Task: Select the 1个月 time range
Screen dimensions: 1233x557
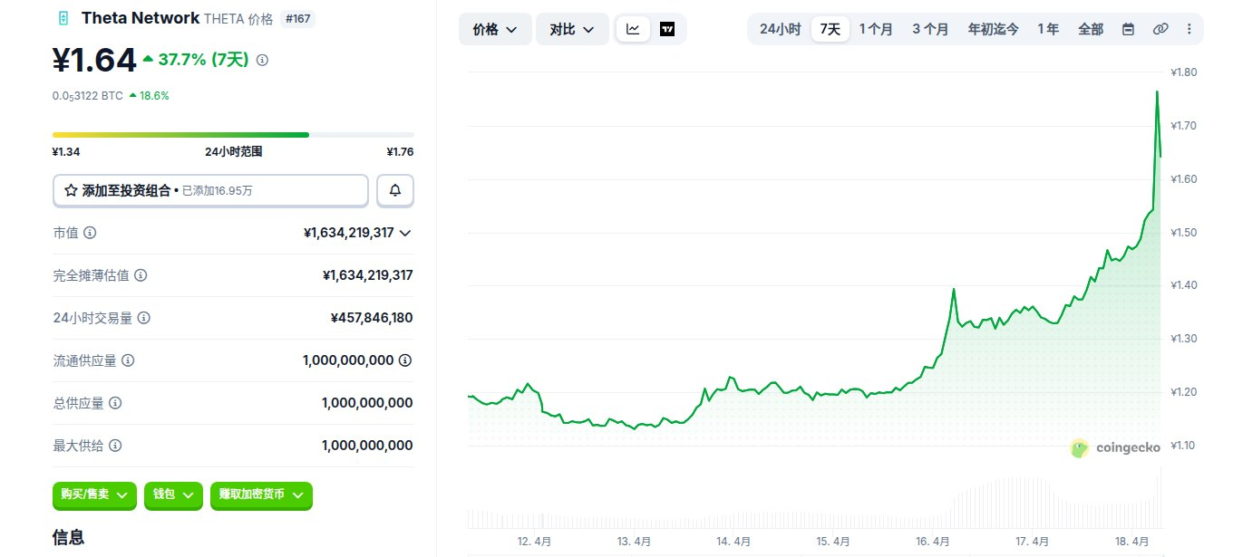Action: coord(876,29)
